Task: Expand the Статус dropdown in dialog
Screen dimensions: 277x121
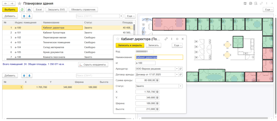Action: [181, 86]
